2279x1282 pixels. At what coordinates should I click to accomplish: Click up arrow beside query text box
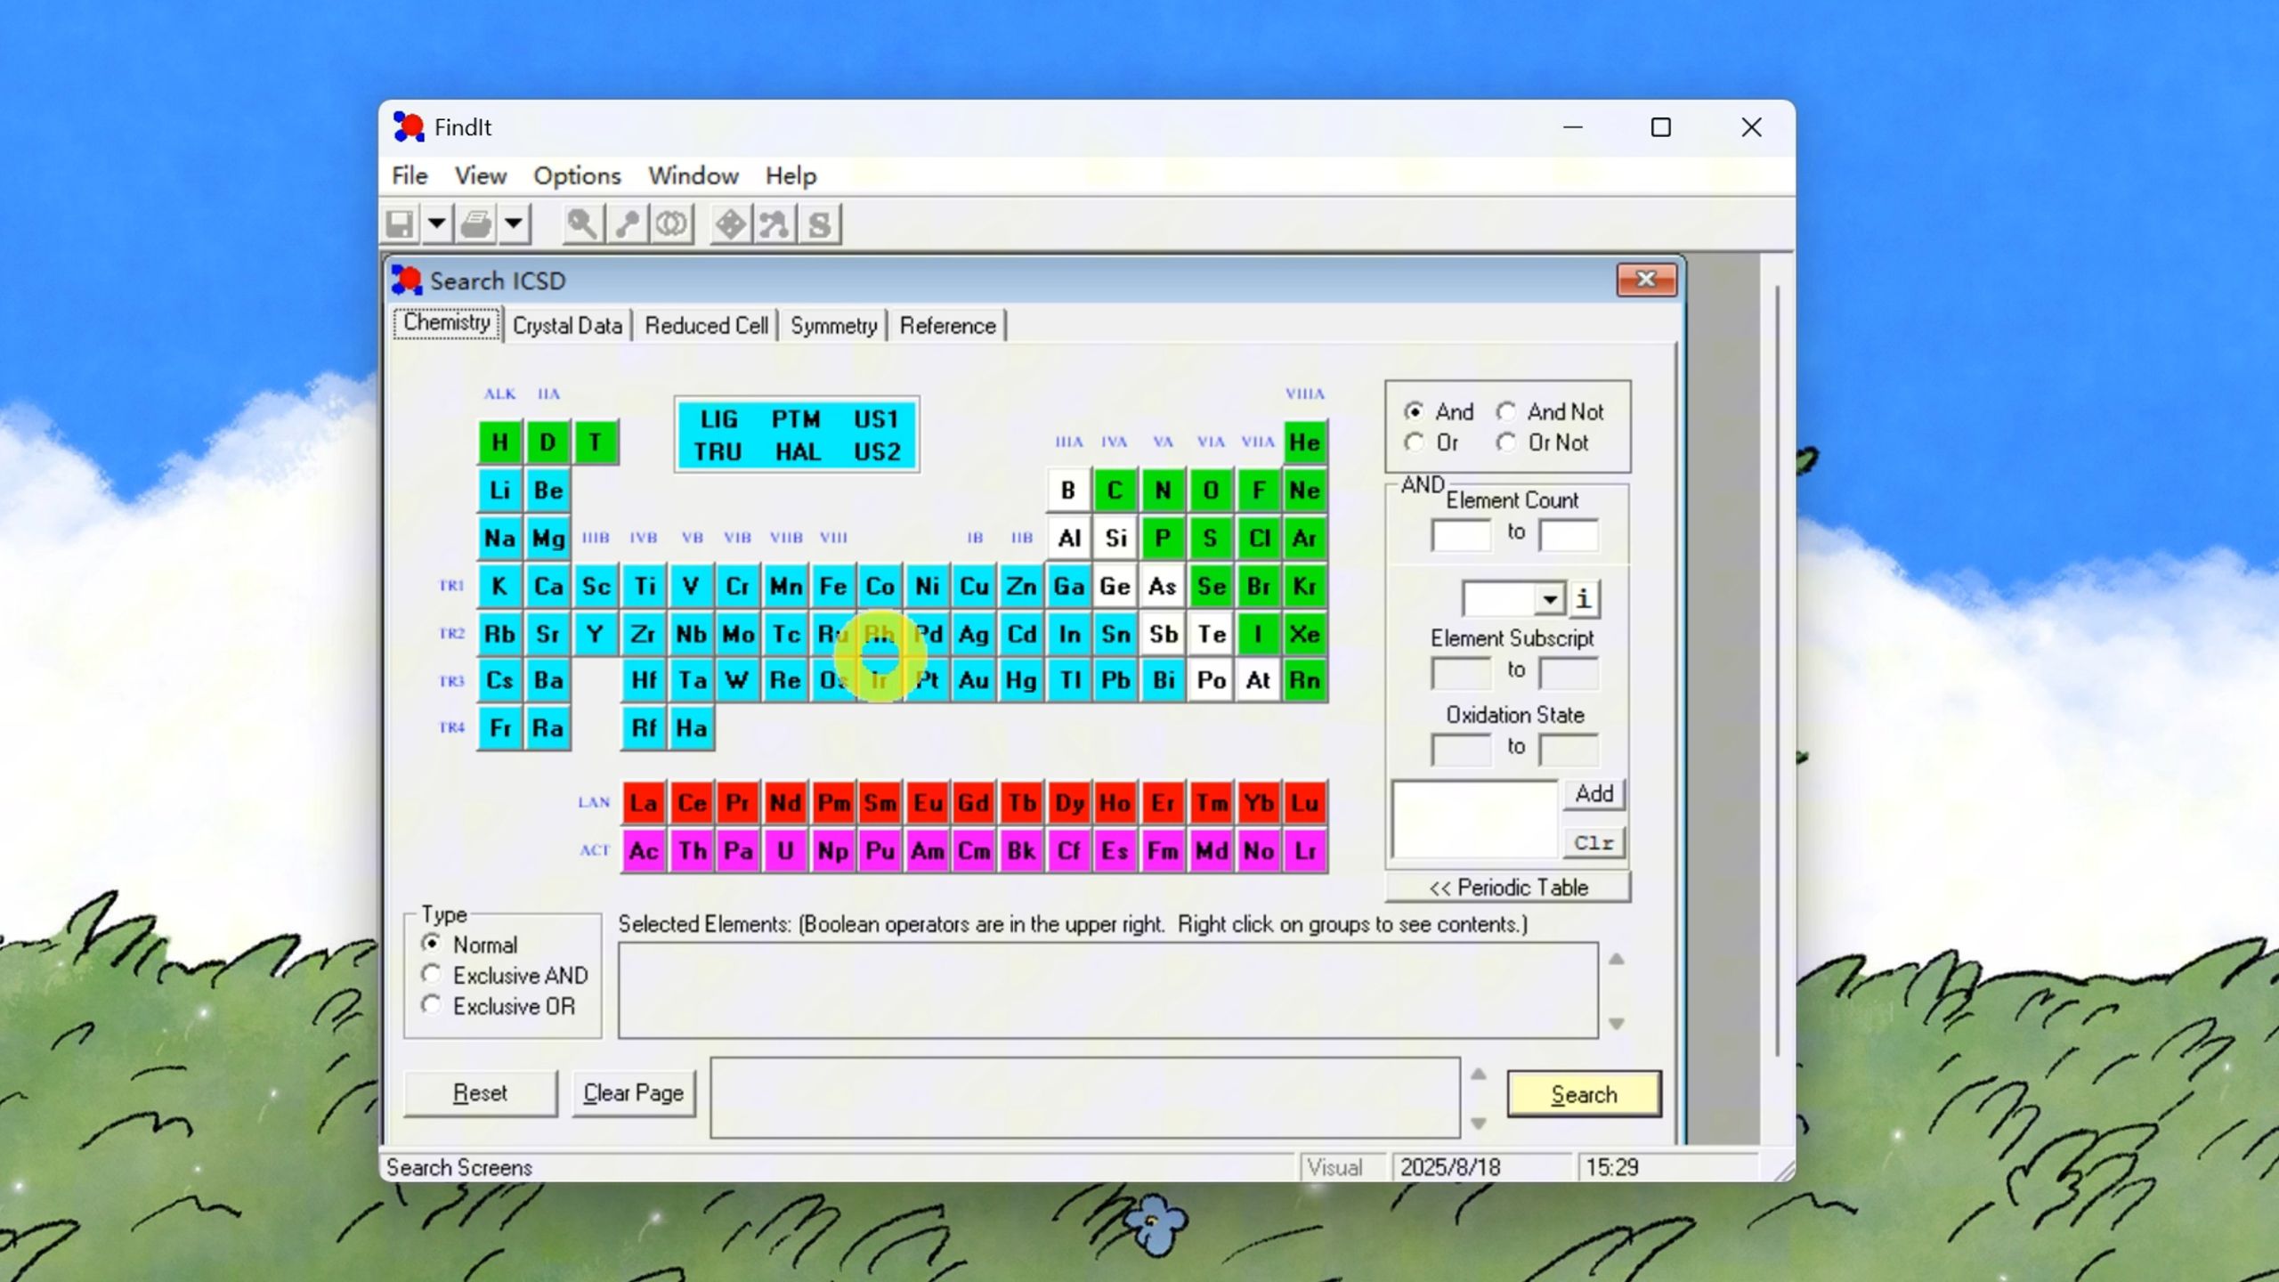[x=1479, y=1075]
